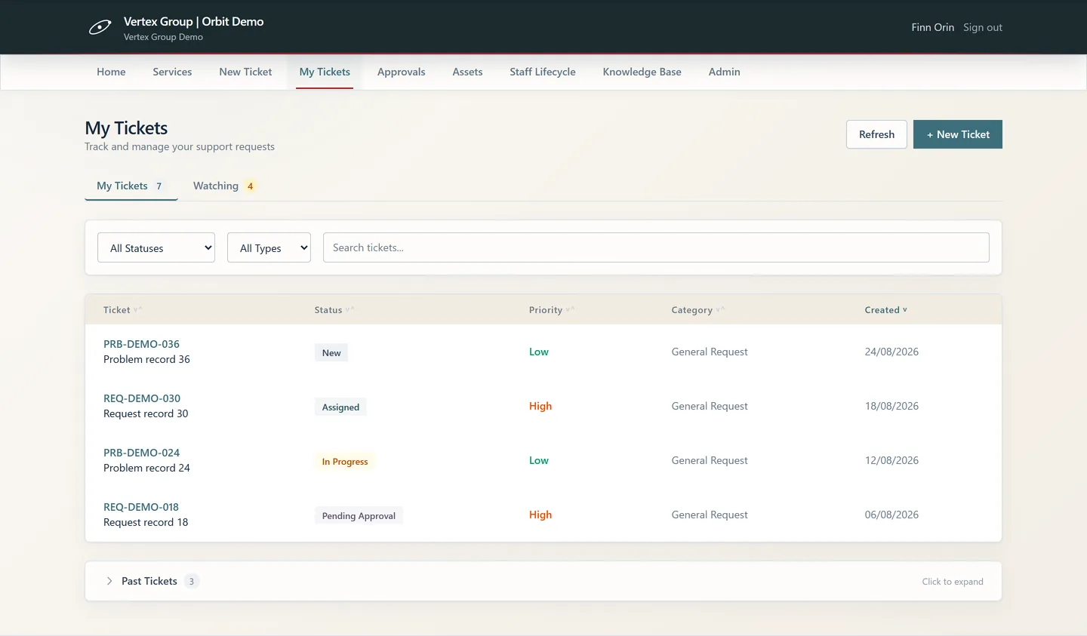This screenshot has height=636, width=1087.
Task: Open the All Types dropdown
Action: (x=269, y=247)
